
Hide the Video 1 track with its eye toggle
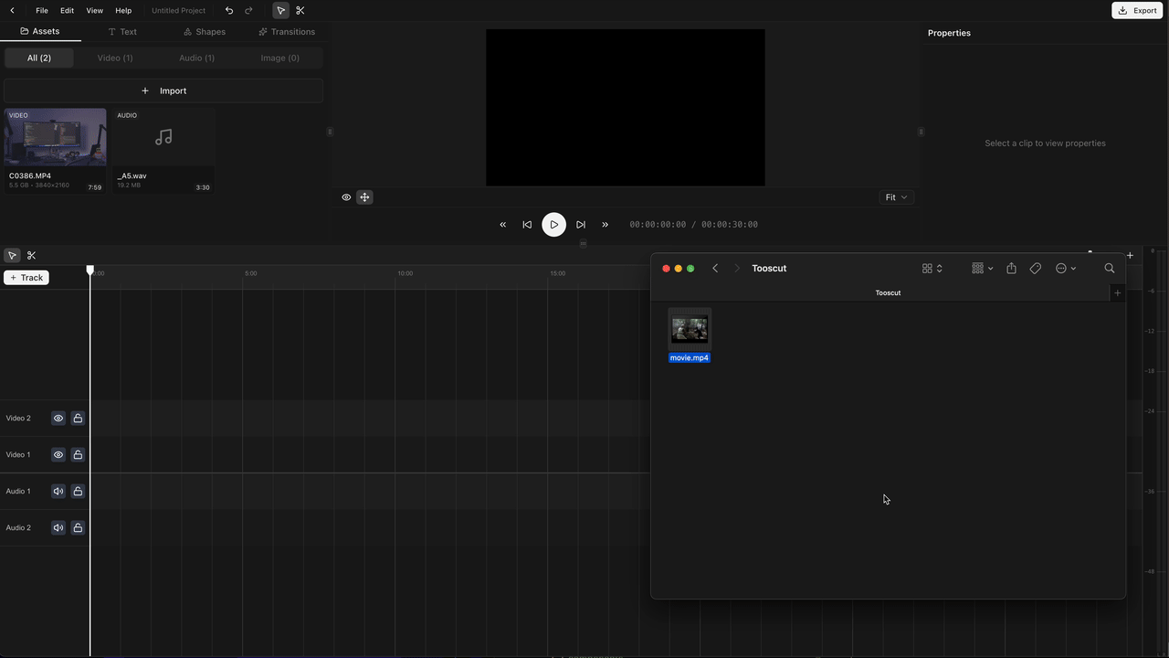[x=58, y=454]
